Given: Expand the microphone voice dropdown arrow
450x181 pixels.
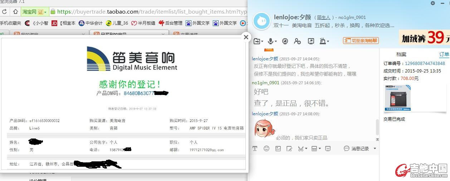Looking at the screenshot, I should click(x=276, y=41).
